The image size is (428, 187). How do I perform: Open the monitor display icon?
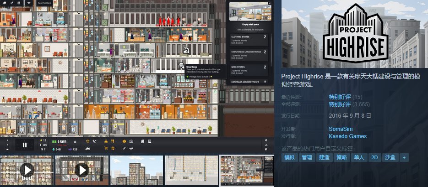point(149,141)
